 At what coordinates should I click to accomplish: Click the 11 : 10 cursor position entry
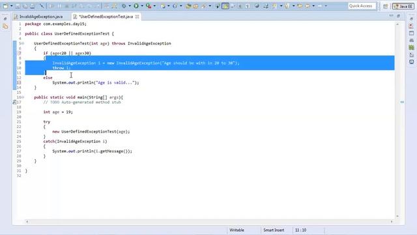point(300,230)
